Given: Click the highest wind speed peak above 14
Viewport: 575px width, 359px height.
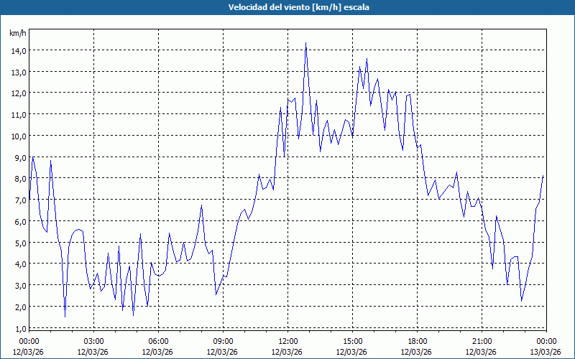Looking at the screenshot, I should pos(306,43).
